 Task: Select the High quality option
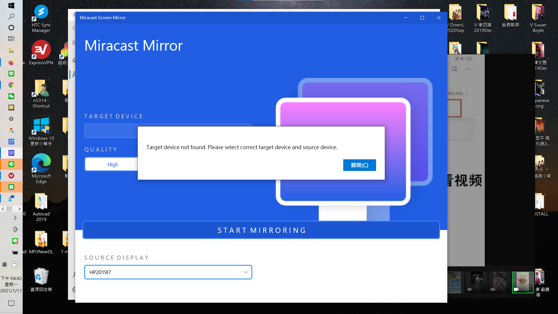click(x=113, y=164)
